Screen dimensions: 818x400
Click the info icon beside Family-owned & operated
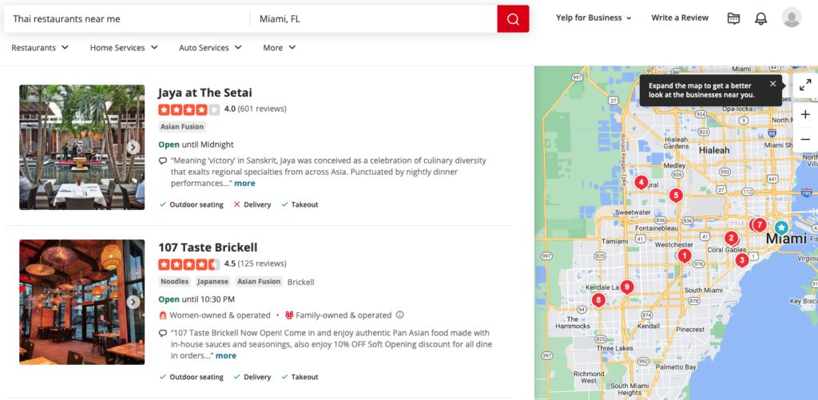tap(400, 315)
